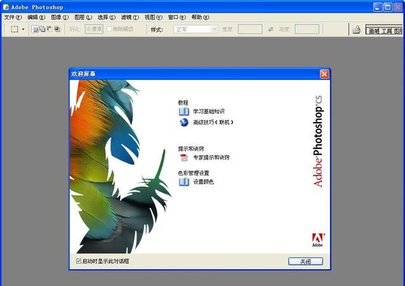Click the book icon beside 学习基础知识

184,111
